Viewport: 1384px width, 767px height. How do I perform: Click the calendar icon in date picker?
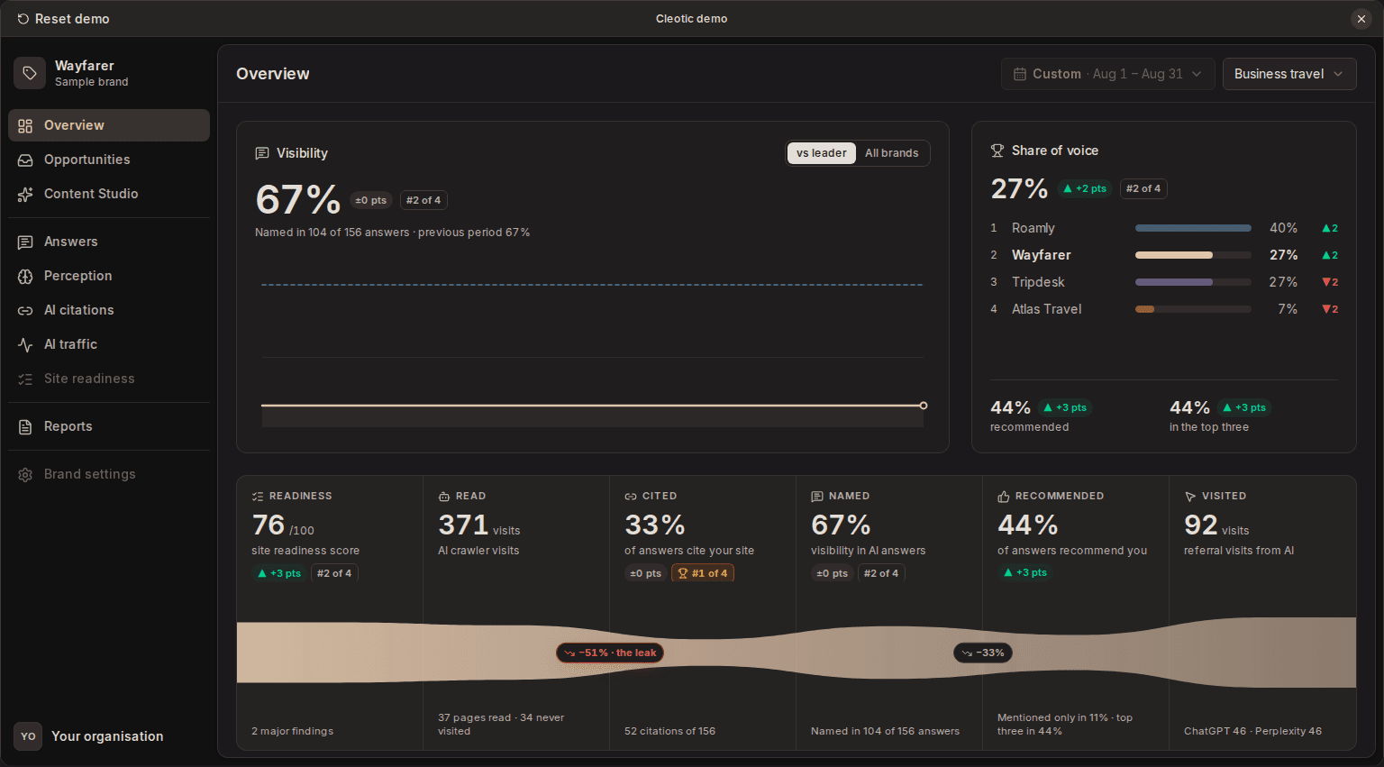click(1020, 74)
